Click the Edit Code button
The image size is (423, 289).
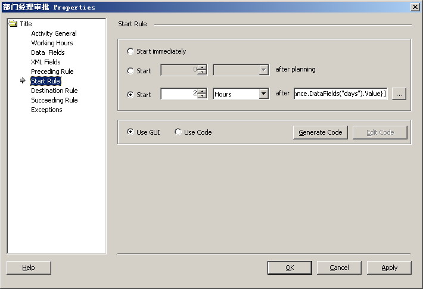(x=380, y=132)
